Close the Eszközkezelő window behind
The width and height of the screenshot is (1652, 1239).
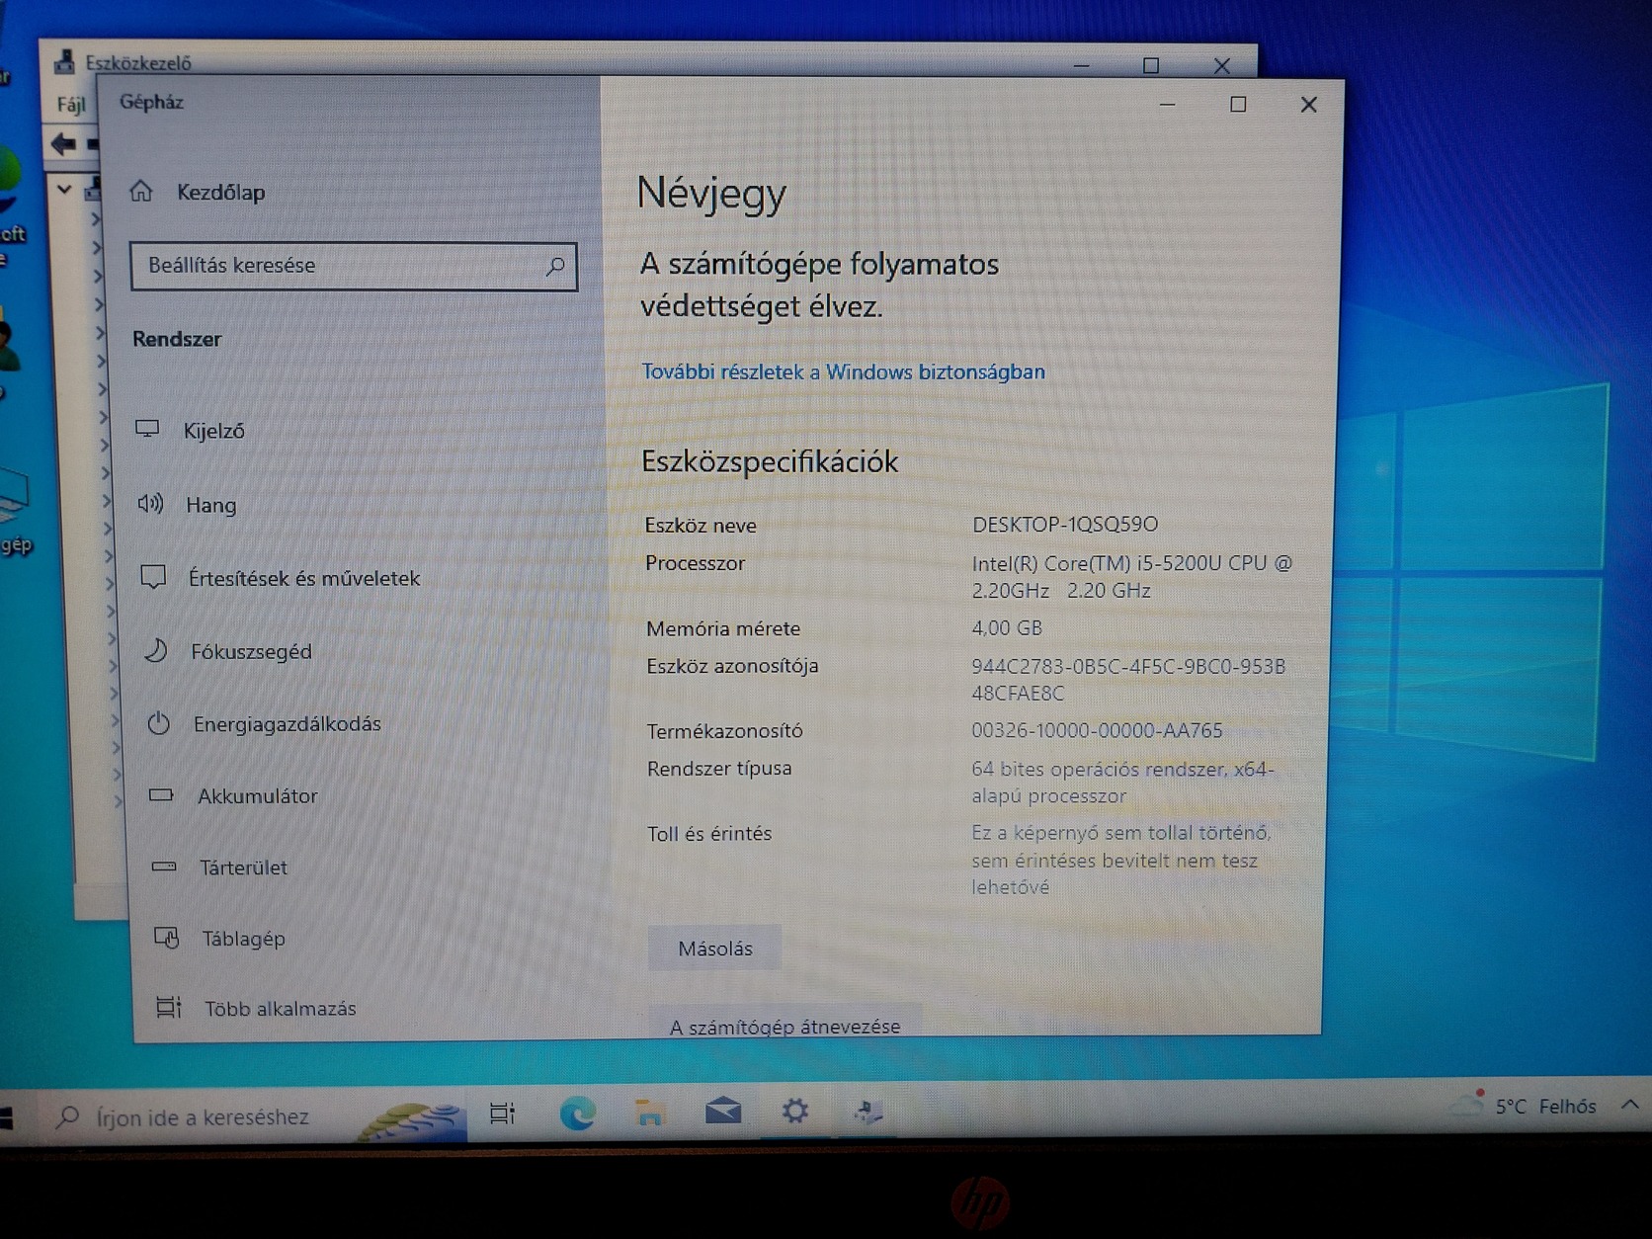tap(1222, 66)
